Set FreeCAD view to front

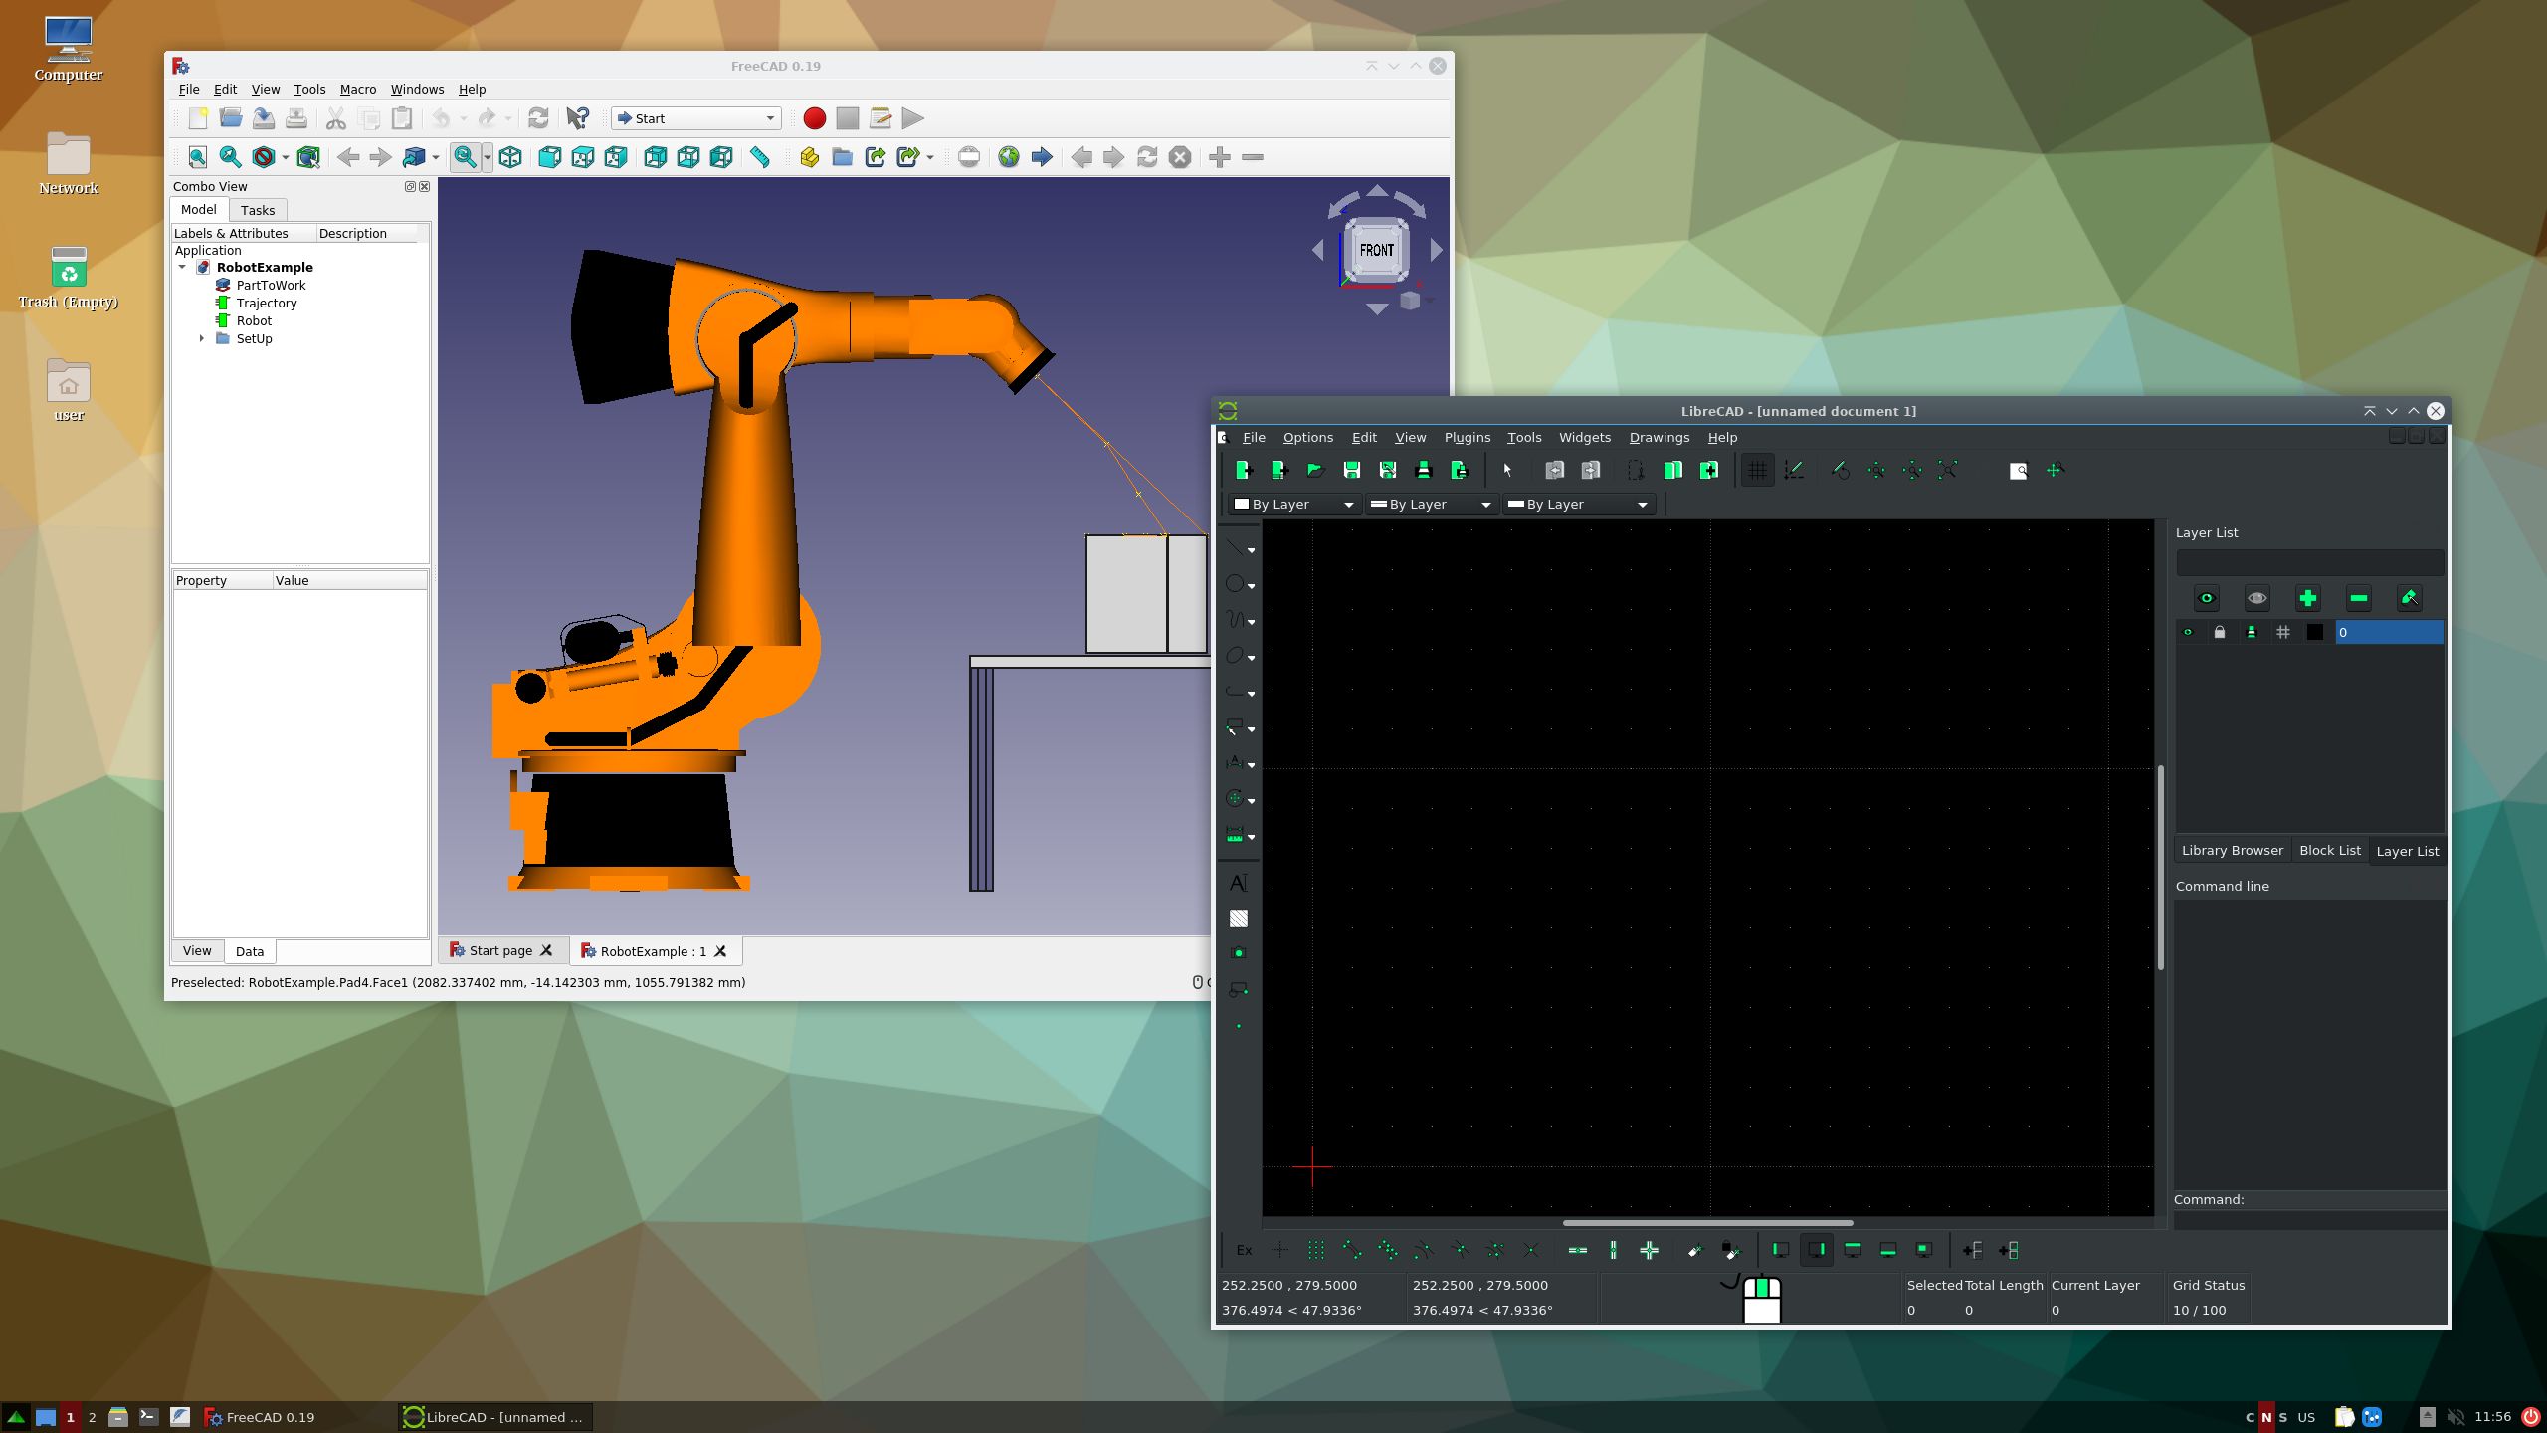[x=550, y=157]
